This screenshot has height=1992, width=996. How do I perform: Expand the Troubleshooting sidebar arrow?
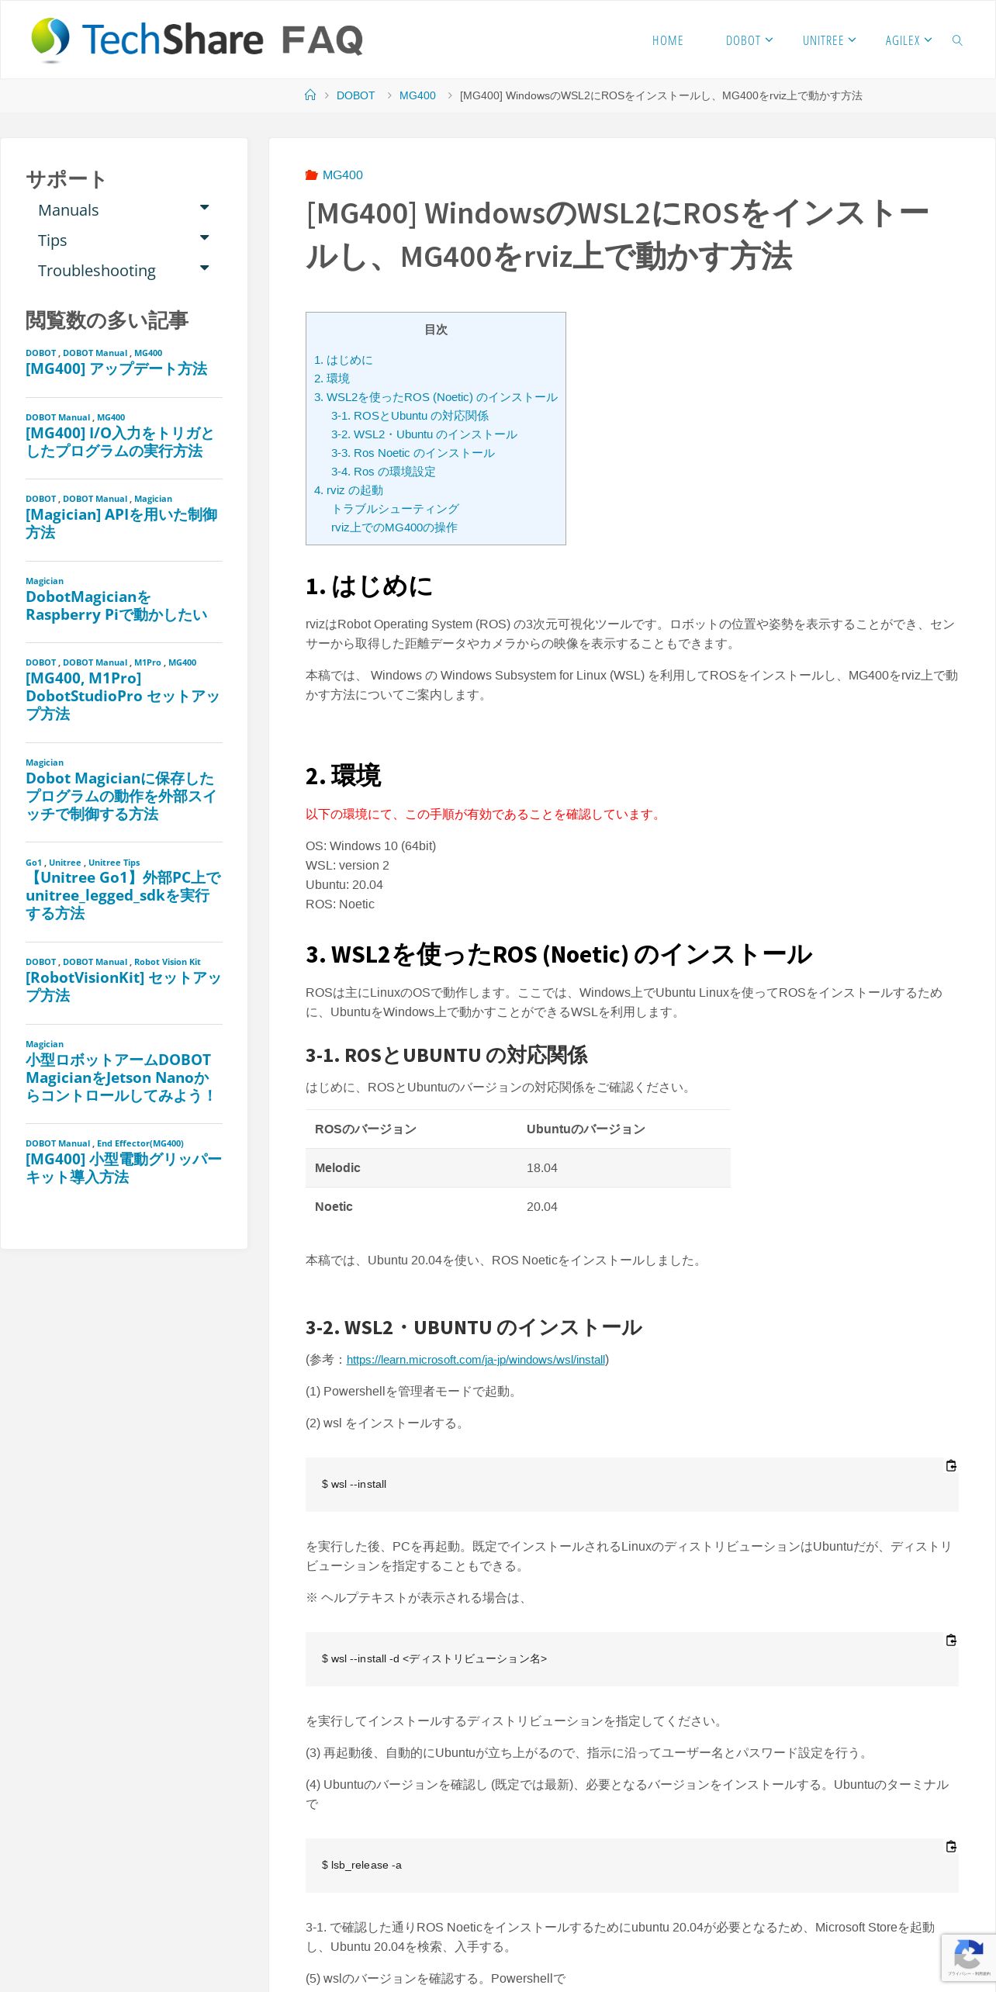coord(205,268)
